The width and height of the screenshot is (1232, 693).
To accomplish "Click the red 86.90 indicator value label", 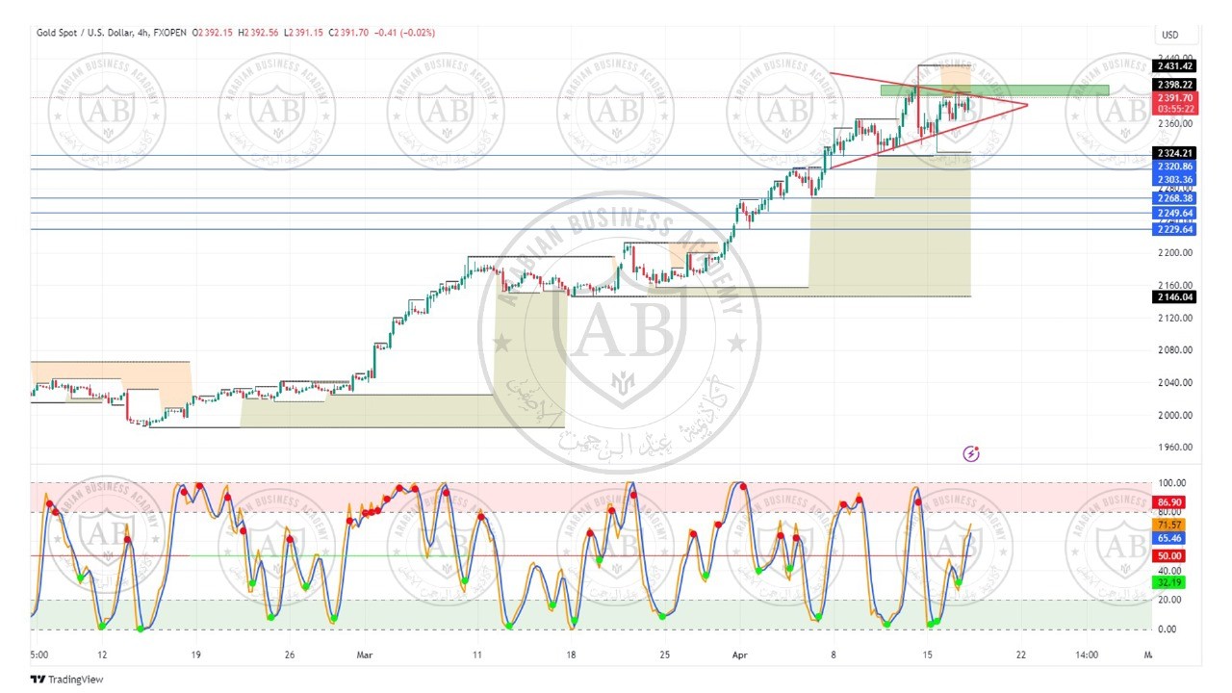I will click(1170, 503).
